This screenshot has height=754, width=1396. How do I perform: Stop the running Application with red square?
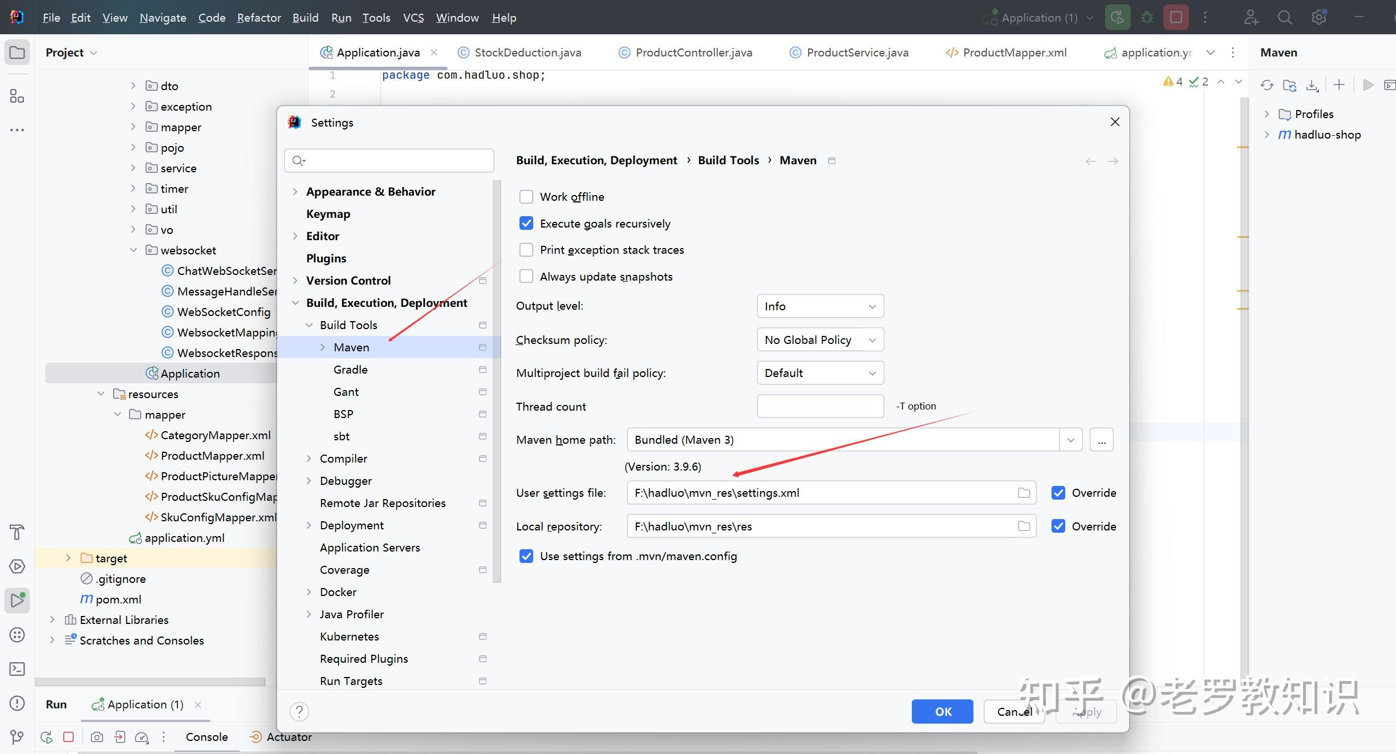(x=1176, y=18)
